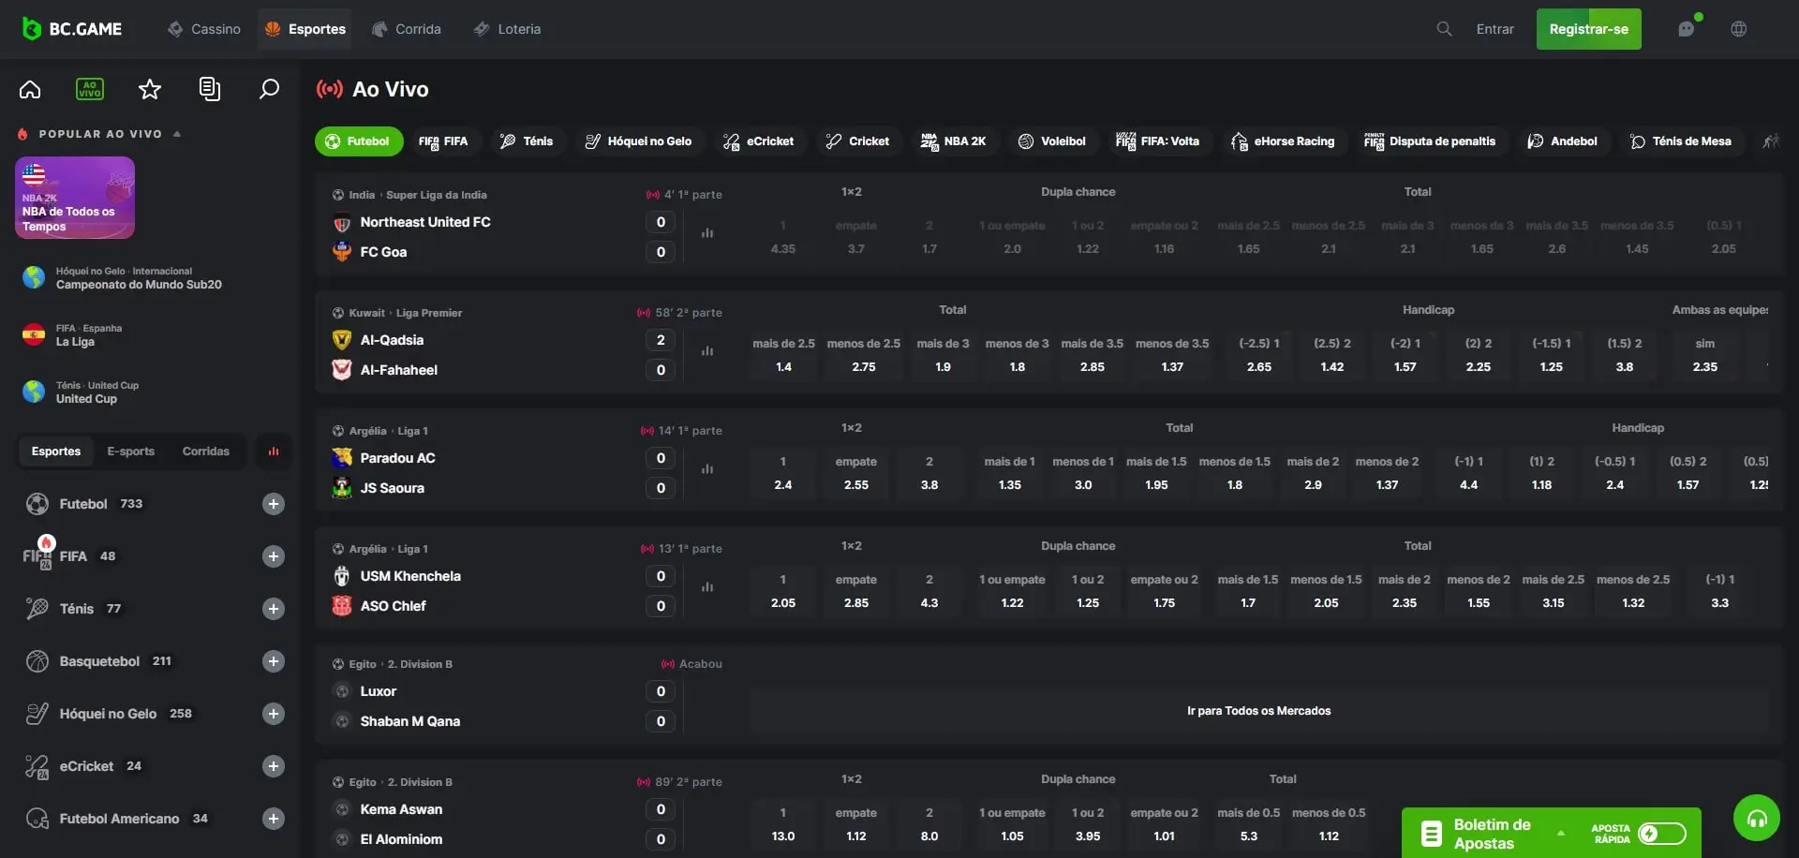
Task: Expand the Futebol sport category
Action: pos(273,504)
